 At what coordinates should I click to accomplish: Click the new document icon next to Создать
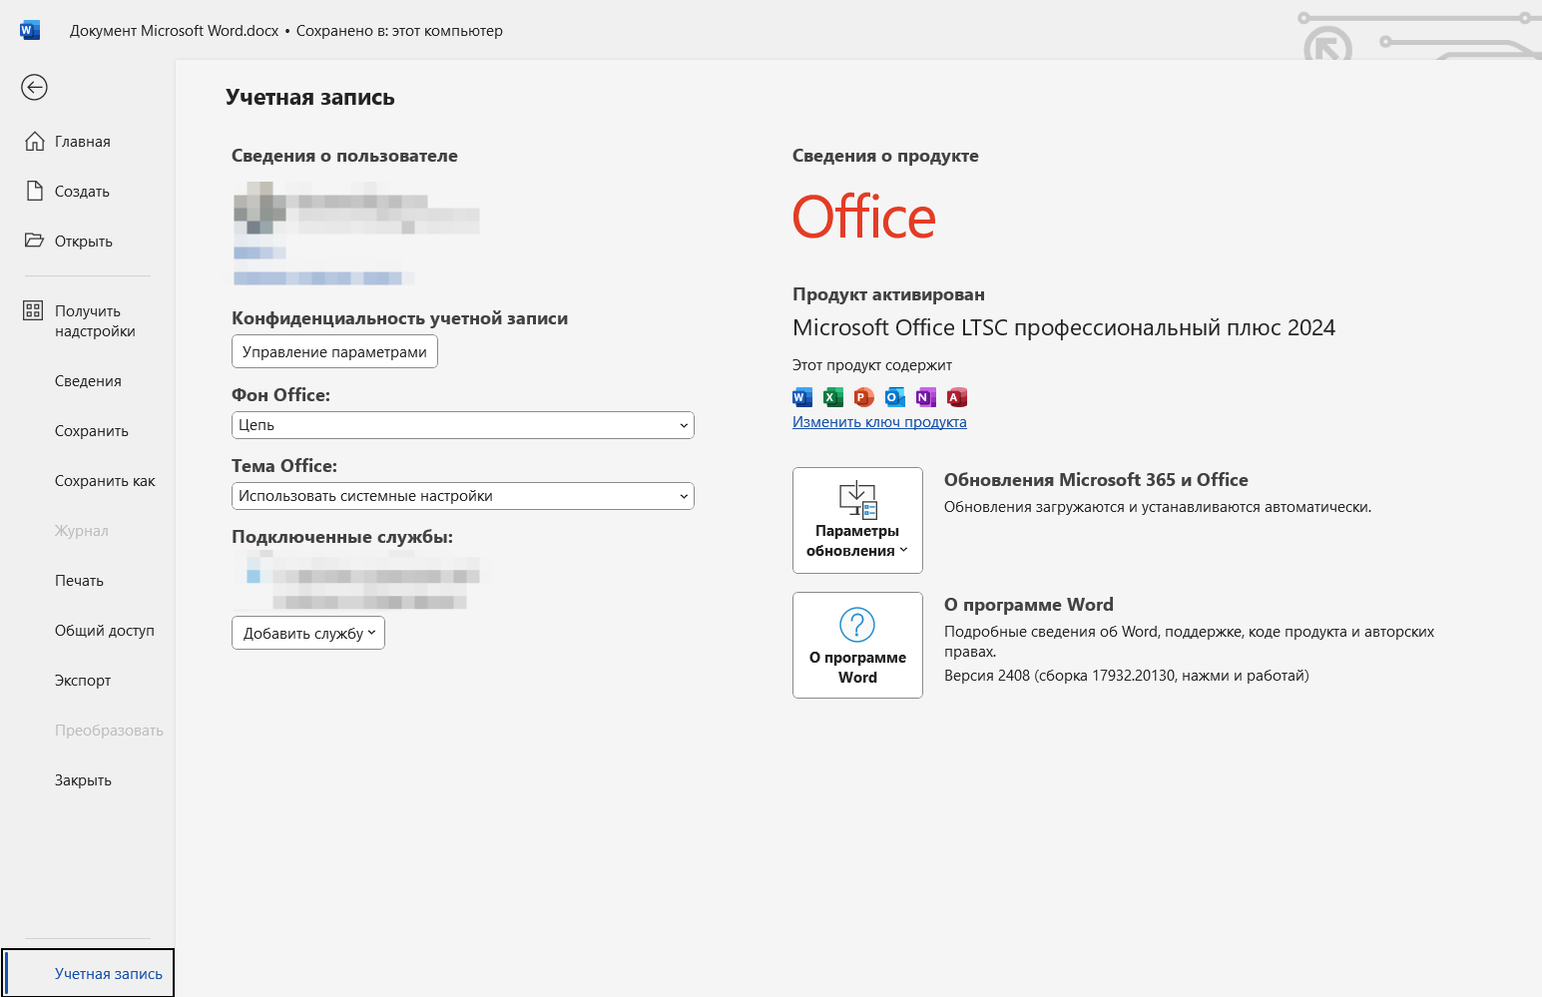click(35, 191)
